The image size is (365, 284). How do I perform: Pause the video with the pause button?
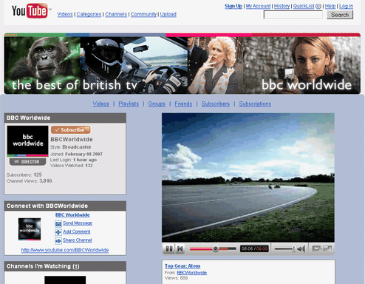169,248
